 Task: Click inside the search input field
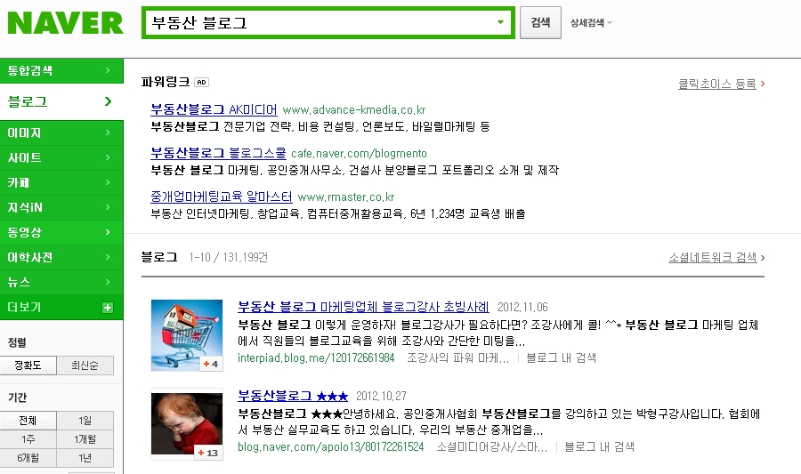coord(320,22)
